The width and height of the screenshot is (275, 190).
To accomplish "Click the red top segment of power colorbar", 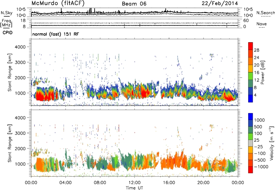I will click(251, 46).
